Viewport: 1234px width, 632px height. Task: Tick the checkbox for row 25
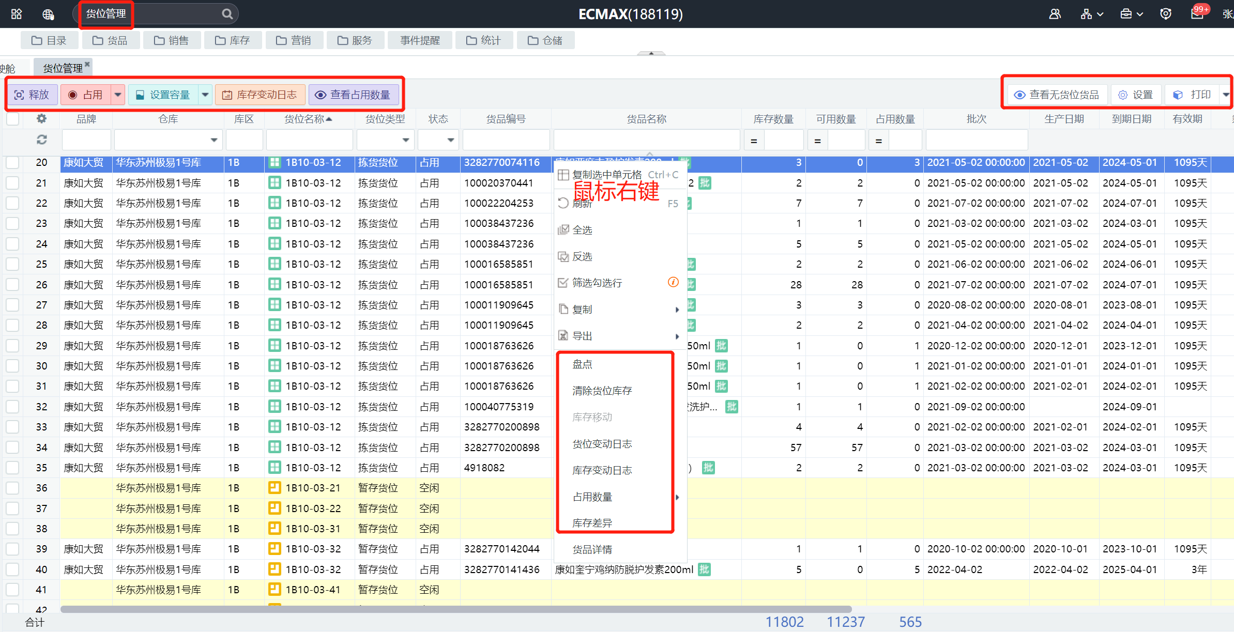tap(12, 264)
